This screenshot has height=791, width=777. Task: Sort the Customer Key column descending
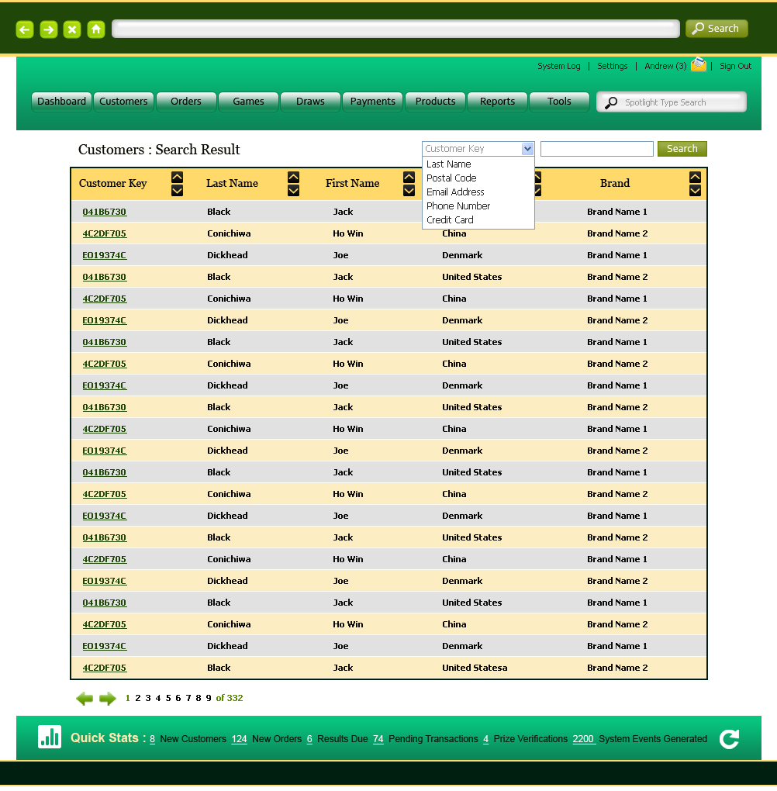[177, 190]
